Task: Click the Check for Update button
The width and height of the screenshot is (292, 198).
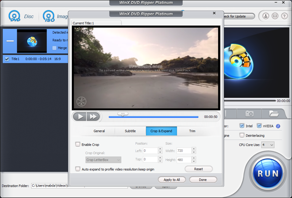Action: (239, 16)
